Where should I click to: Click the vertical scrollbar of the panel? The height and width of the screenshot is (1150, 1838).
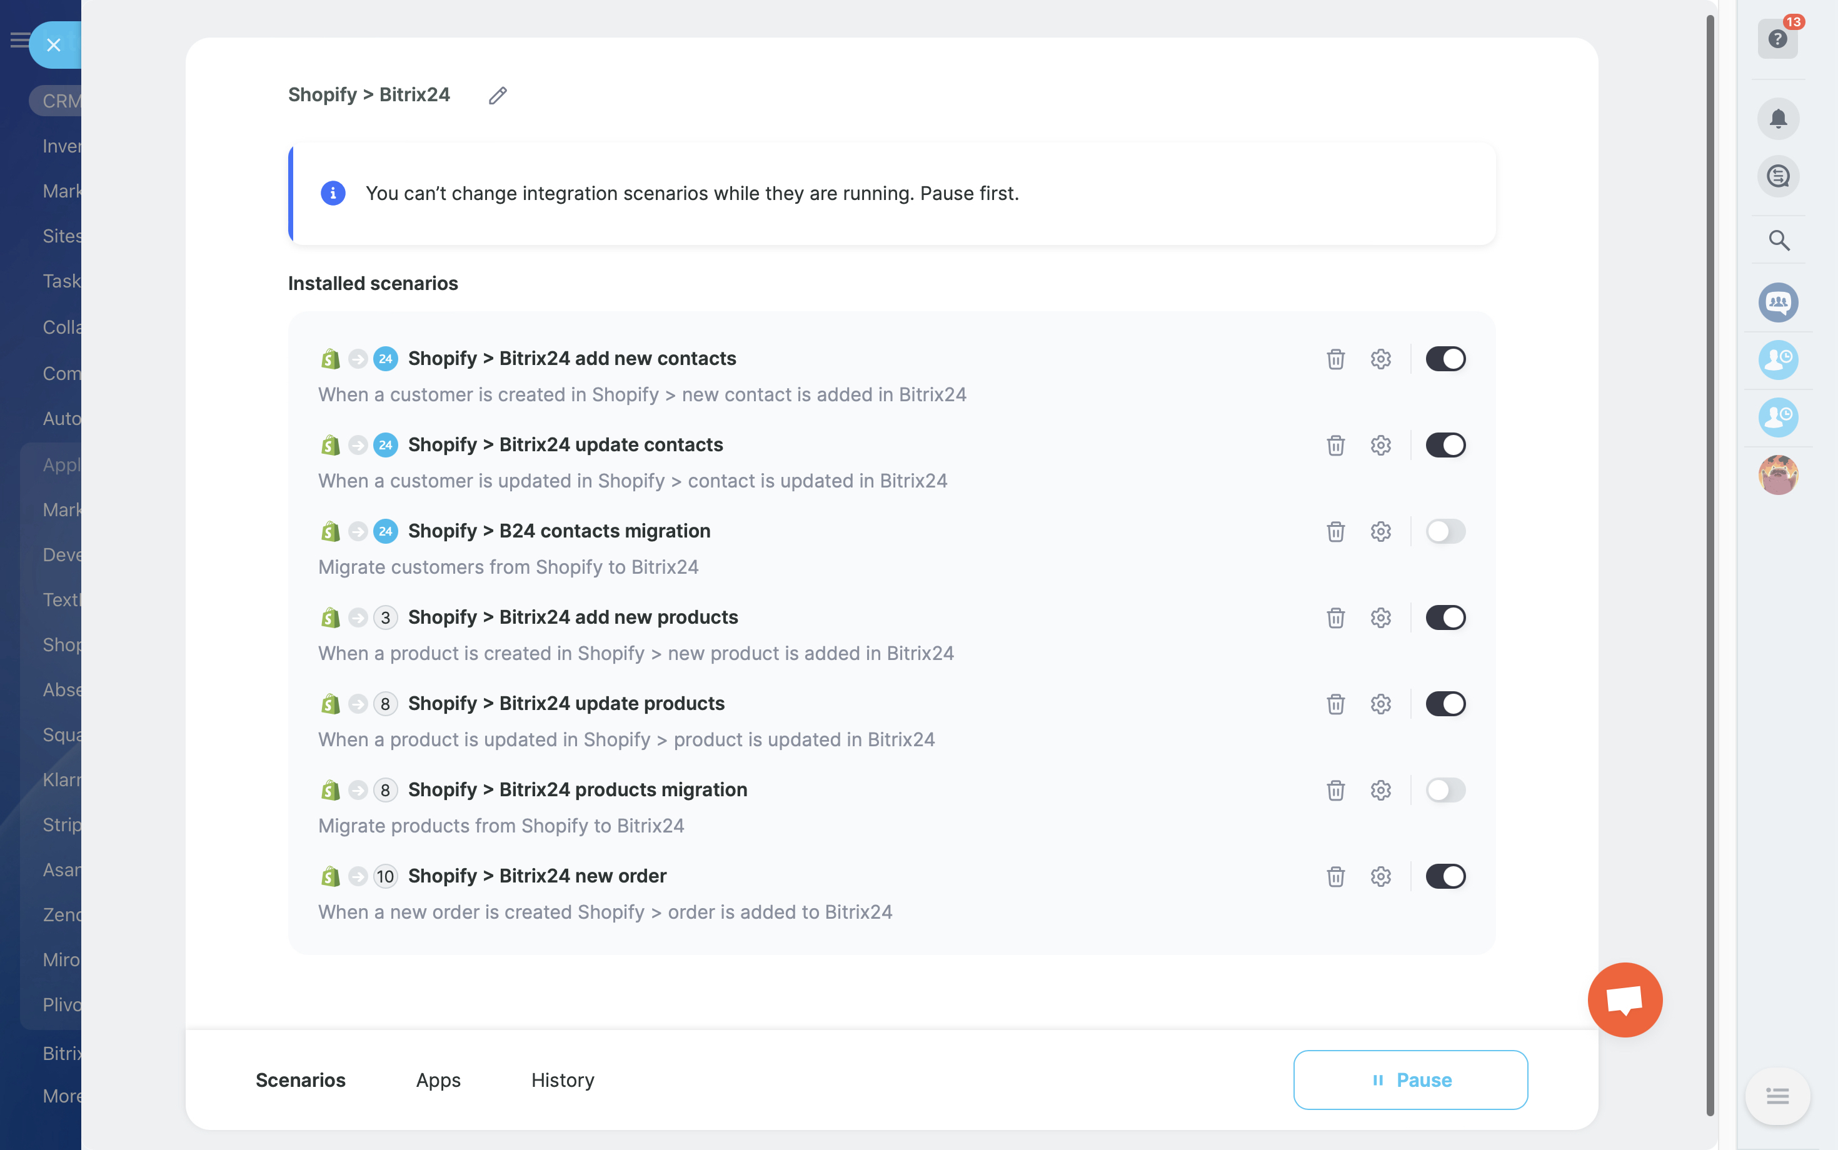coord(1710,563)
